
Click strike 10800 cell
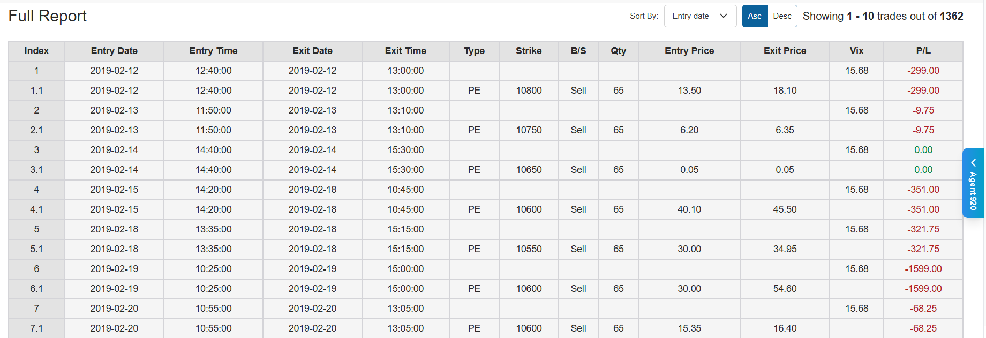tap(529, 91)
